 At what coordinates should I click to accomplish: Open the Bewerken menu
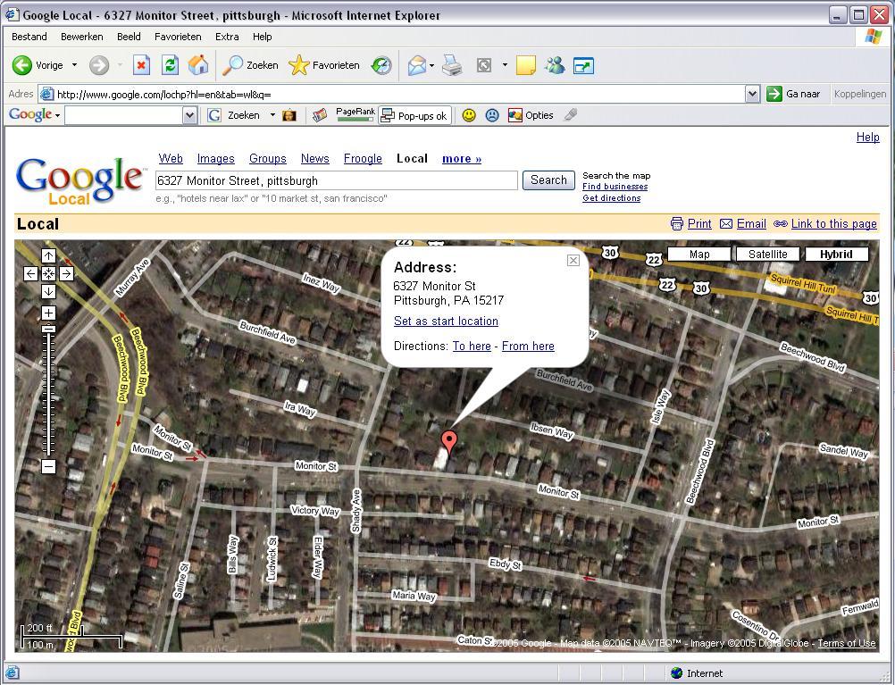(x=81, y=37)
